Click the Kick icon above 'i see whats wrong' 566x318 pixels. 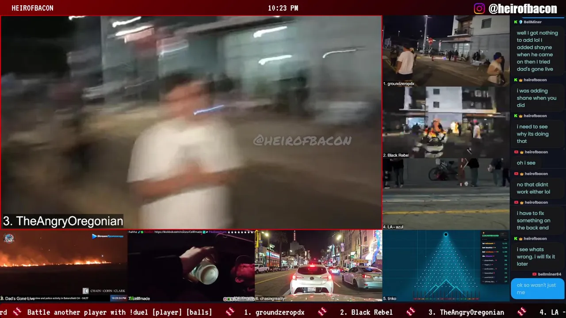(516, 238)
